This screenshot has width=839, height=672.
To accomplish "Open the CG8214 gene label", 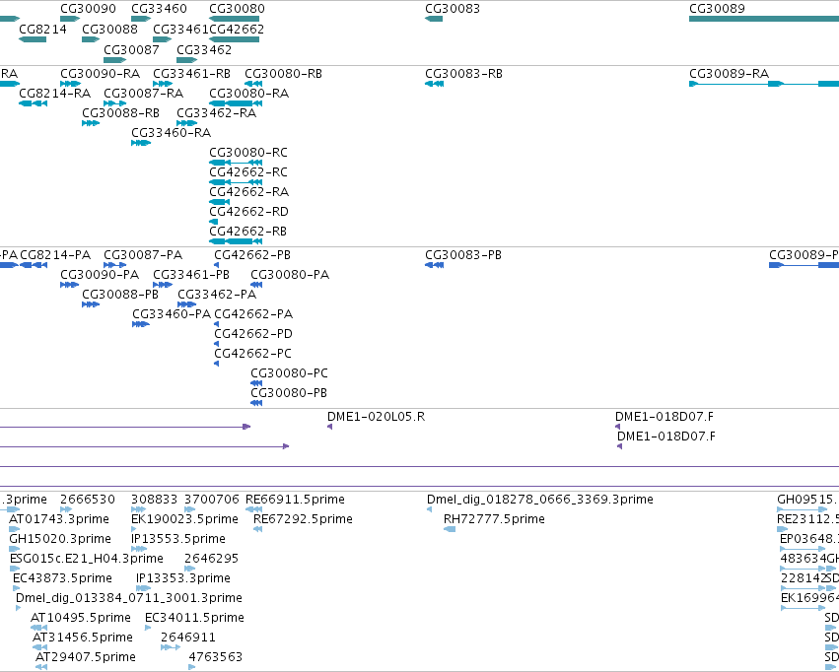I will click(42, 29).
